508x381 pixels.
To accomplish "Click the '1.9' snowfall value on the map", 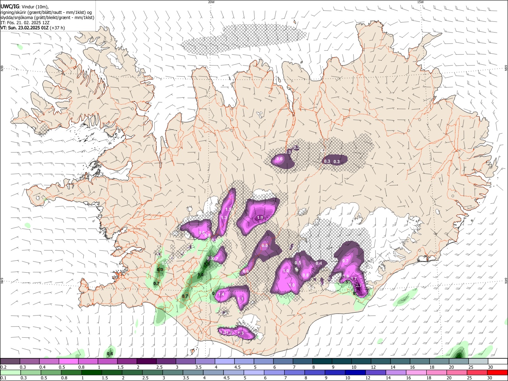I will point(260,217).
